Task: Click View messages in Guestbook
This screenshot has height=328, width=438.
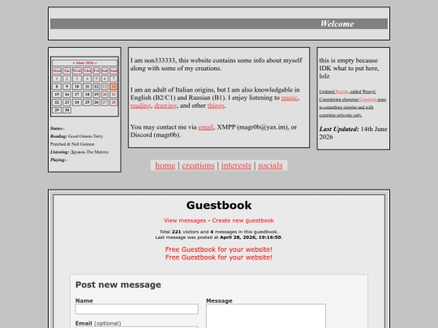Action: click(185, 220)
